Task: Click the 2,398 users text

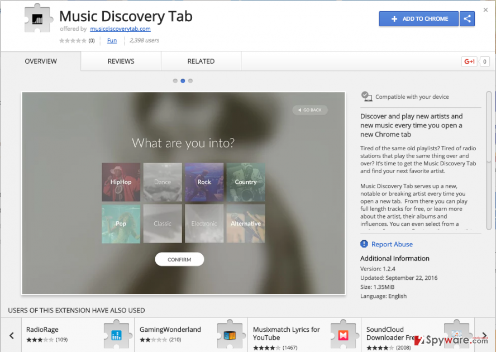Action: [144, 41]
